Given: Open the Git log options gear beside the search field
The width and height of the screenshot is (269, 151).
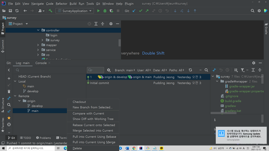Looking at the screenshot, I should pos(109,70).
